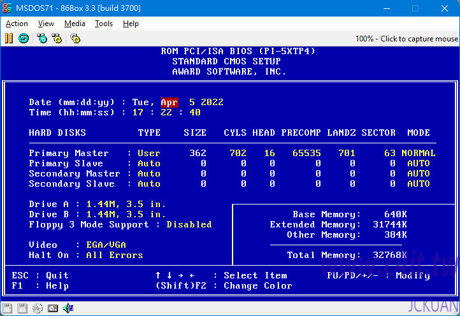Click second floppy drive status icon
The height and width of the screenshot is (316, 460).
pos(22,308)
